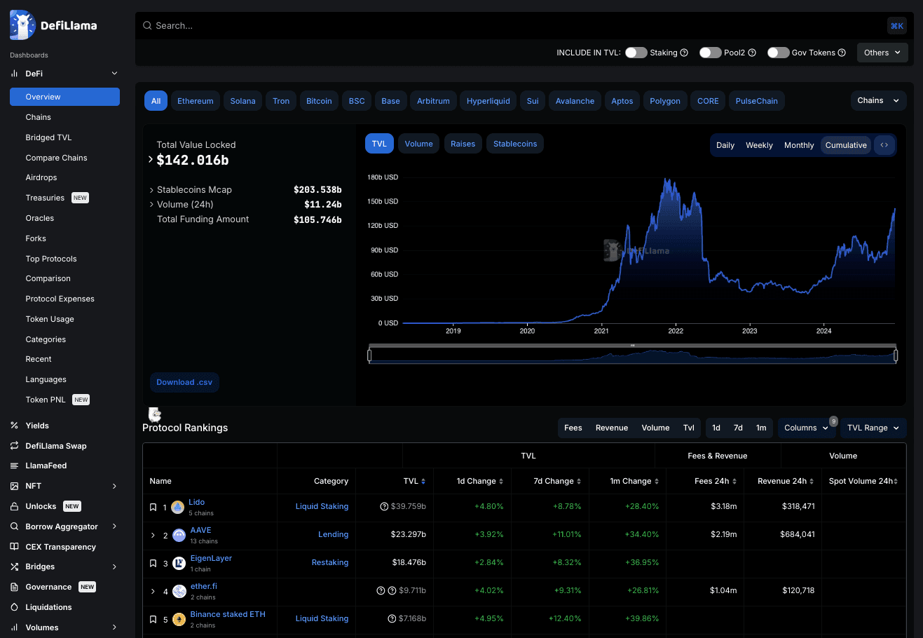The height and width of the screenshot is (638, 923).
Task: Click the ether.fi token logo
Action: click(179, 592)
